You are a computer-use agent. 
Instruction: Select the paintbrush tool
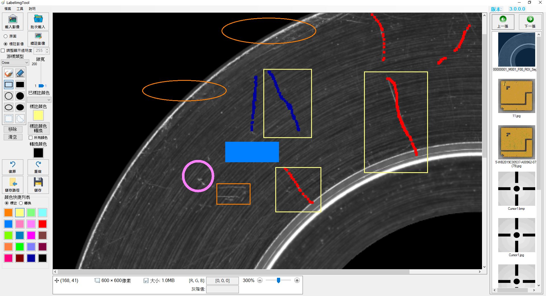(x=9, y=73)
